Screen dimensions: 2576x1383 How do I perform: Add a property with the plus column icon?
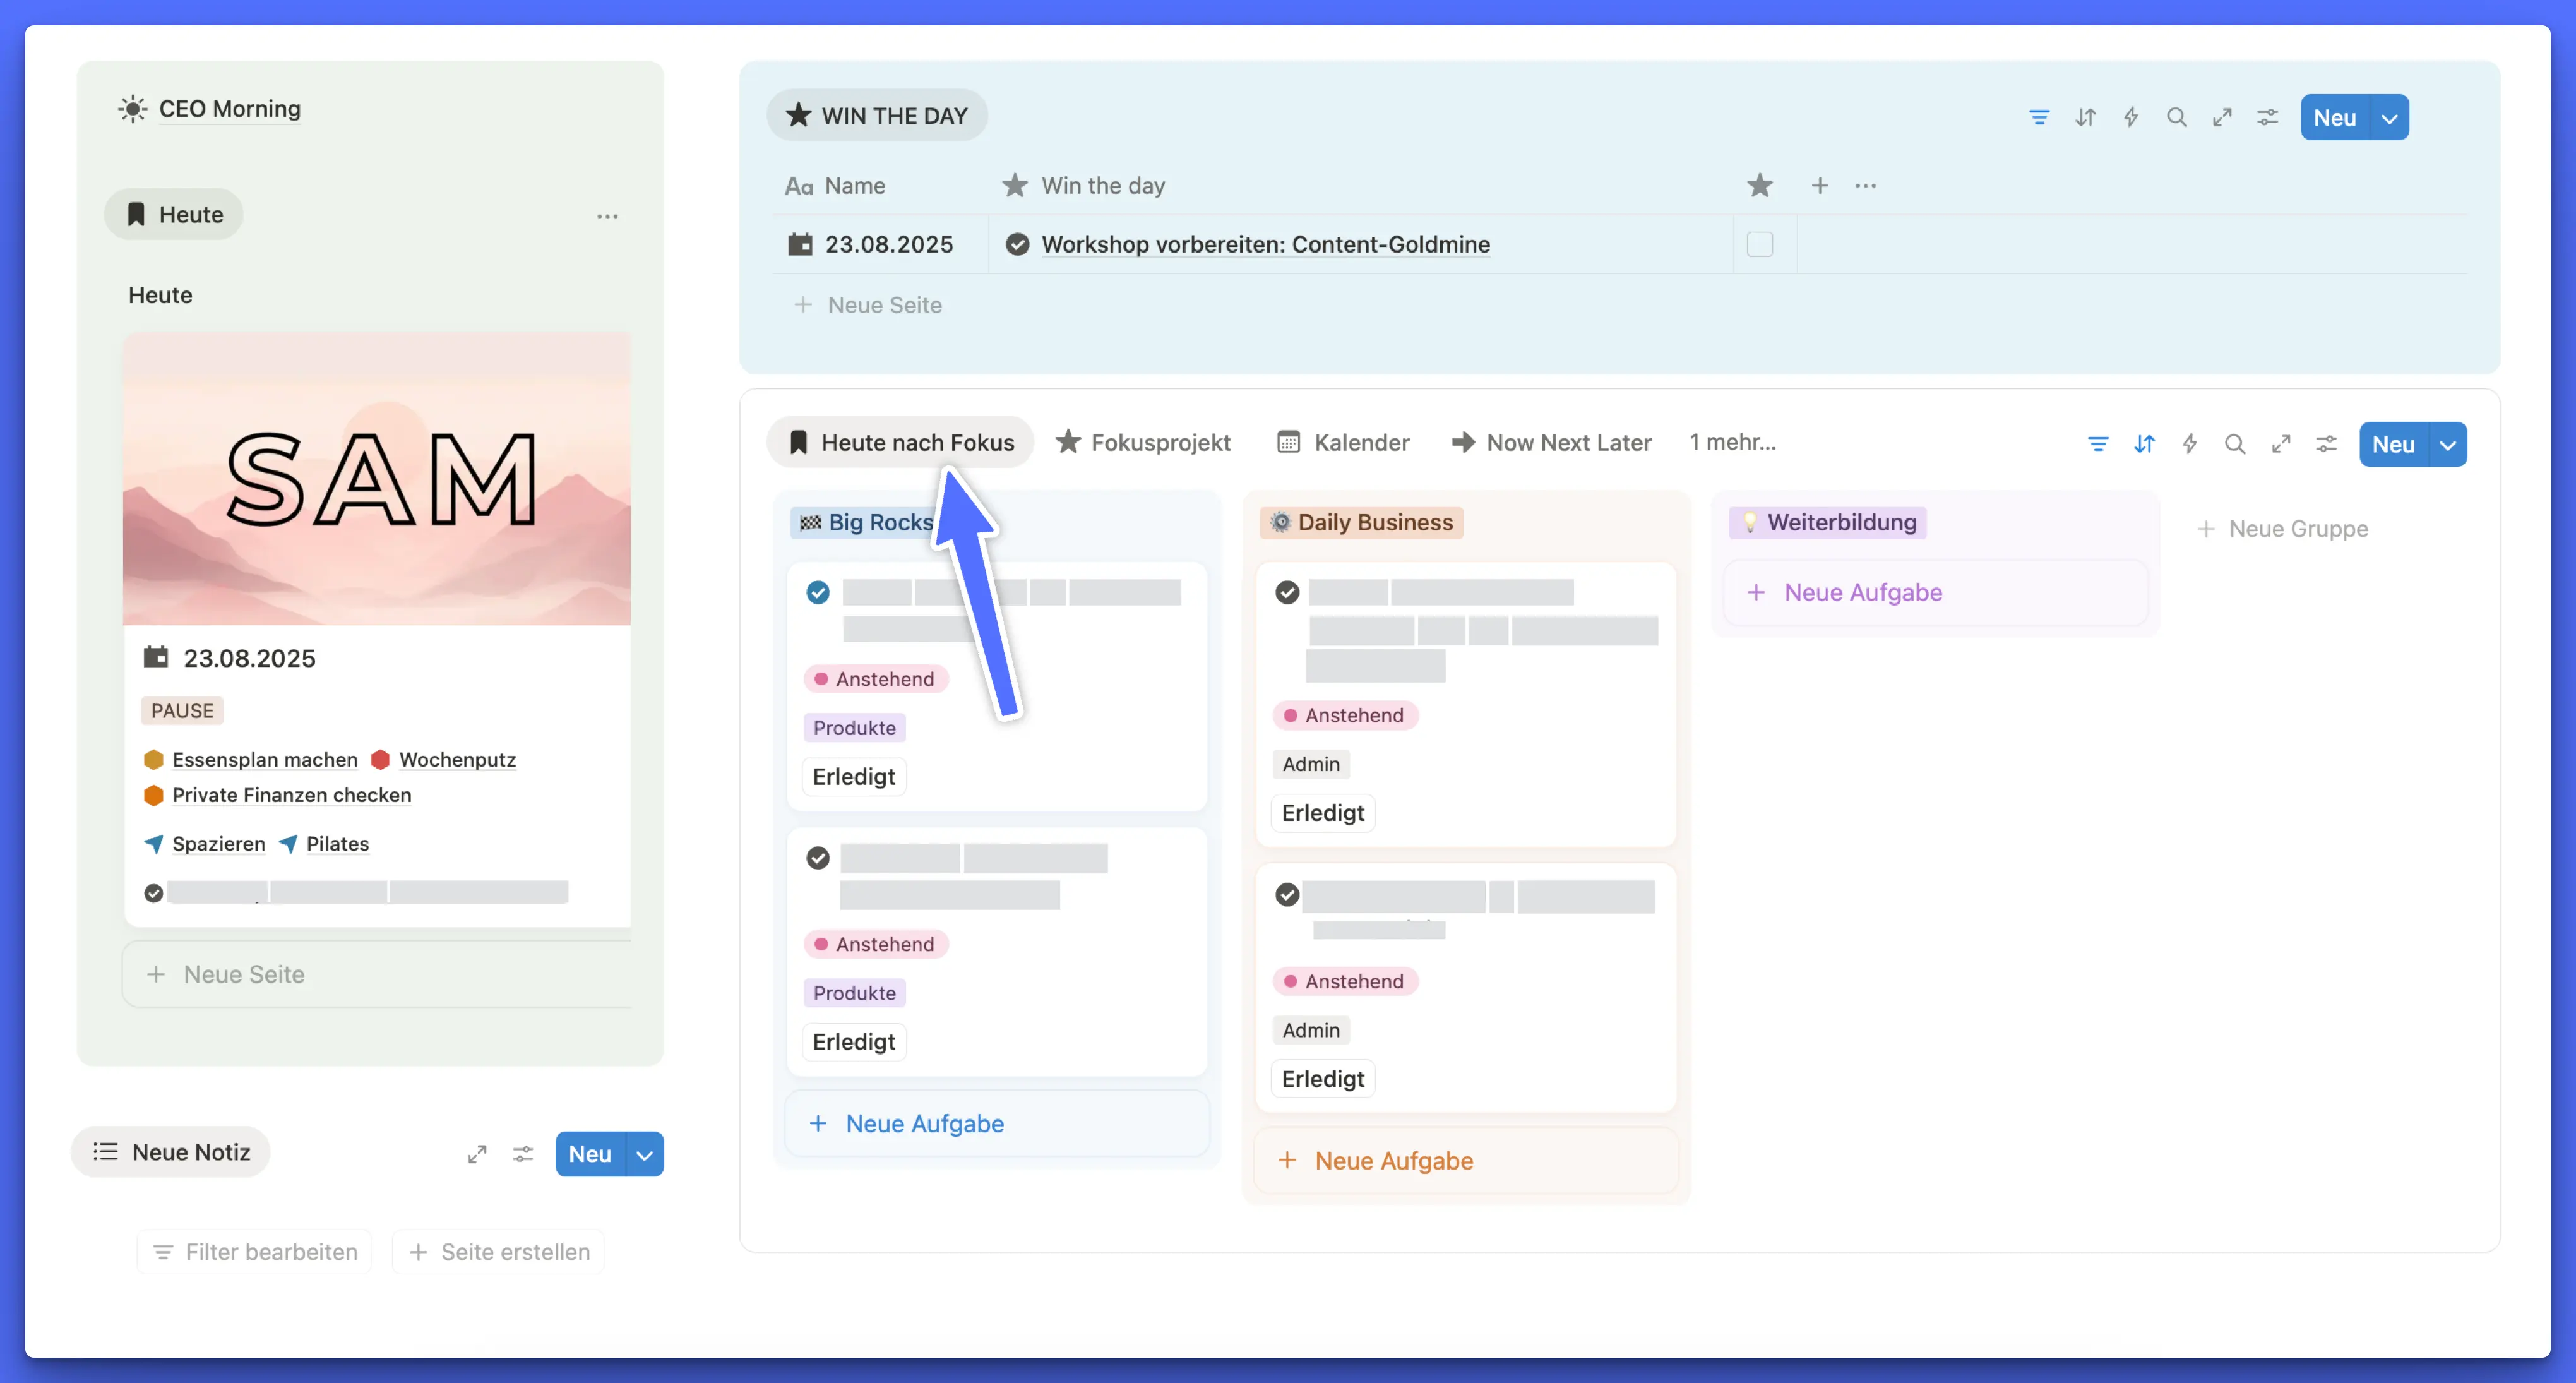pyautogui.click(x=1820, y=186)
